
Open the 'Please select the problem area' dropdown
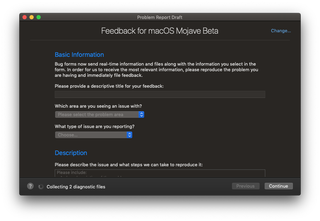pyautogui.click(x=99, y=114)
